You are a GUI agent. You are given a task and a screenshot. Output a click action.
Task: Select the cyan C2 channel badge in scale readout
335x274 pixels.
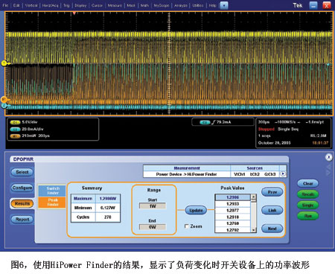16,130
